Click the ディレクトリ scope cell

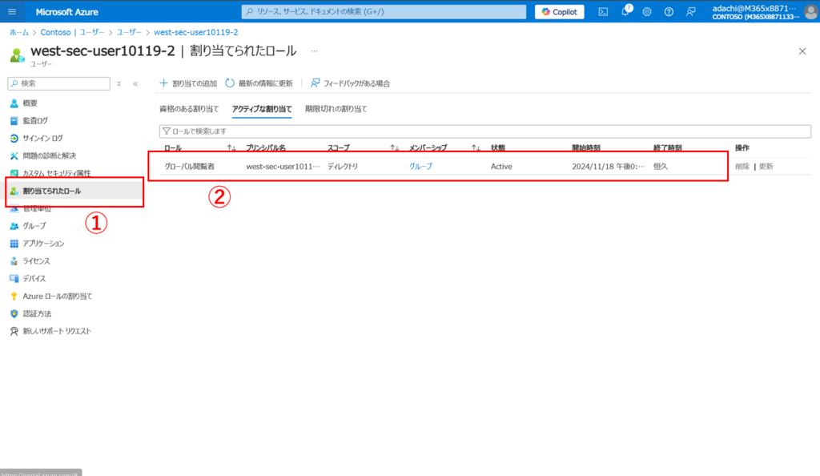pyautogui.click(x=343, y=167)
